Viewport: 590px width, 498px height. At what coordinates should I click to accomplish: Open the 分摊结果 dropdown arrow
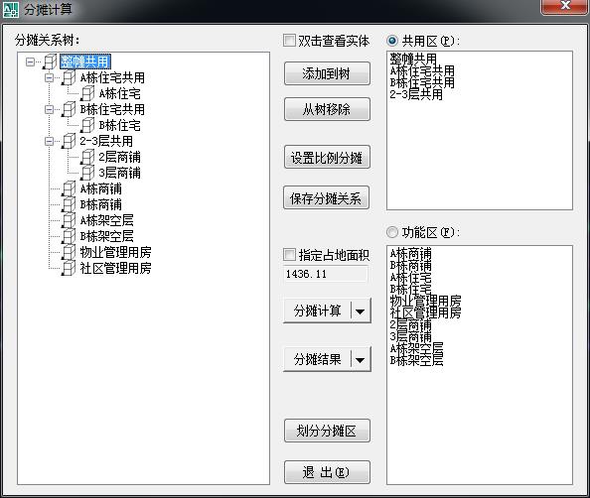click(x=361, y=360)
